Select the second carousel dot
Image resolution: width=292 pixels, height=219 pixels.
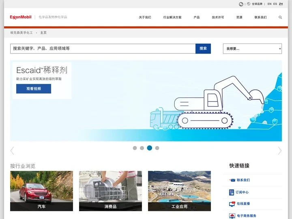(x=142, y=148)
